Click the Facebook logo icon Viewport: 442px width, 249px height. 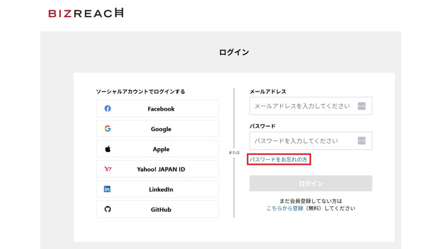click(108, 108)
